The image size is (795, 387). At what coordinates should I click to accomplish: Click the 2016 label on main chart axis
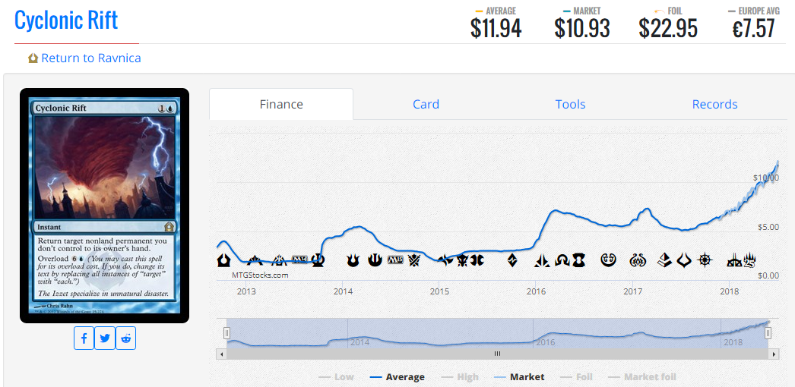click(536, 291)
